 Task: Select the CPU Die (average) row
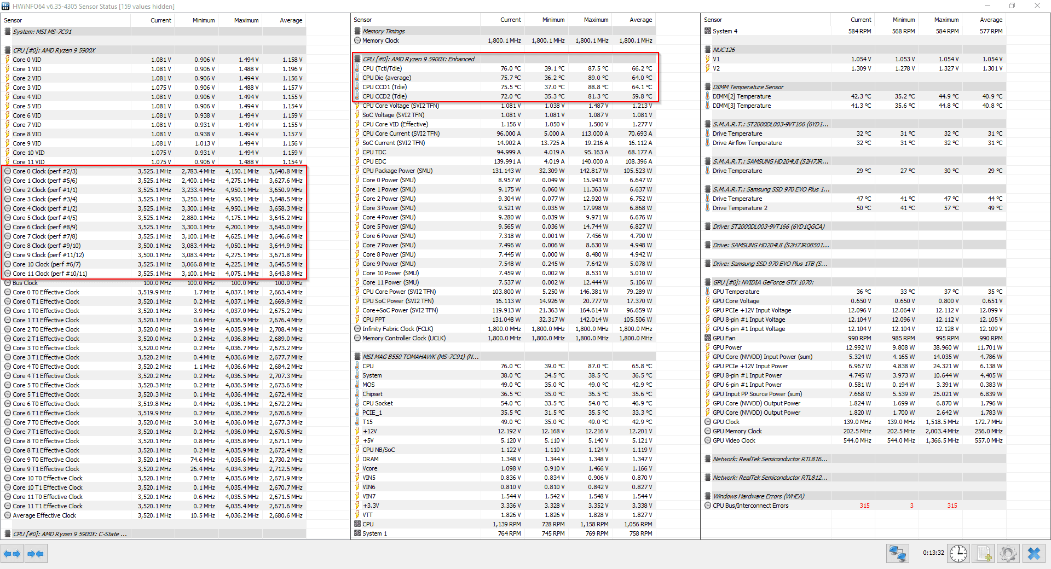[x=504, y=78]
